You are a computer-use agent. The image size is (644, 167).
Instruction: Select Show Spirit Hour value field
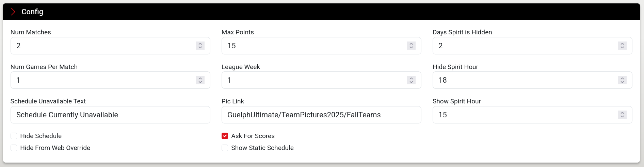[532, 115]
